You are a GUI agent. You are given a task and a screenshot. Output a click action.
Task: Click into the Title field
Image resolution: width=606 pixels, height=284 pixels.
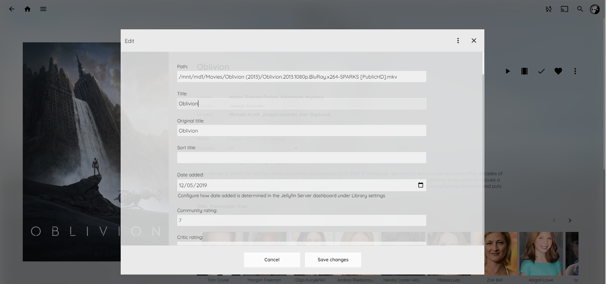click(x=301, y=104)
